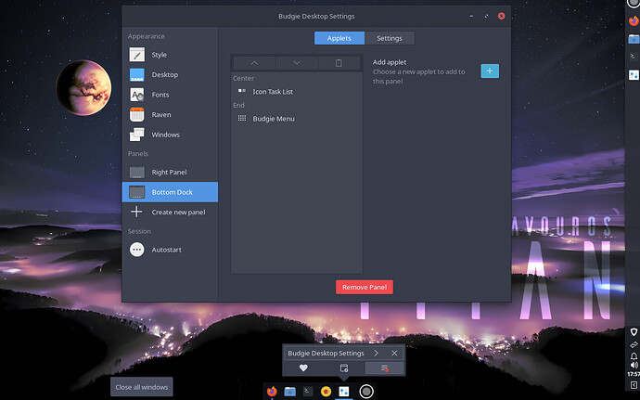Open the file manager in bottom dock
640x400 pixels.
click(x=289, y=392)
